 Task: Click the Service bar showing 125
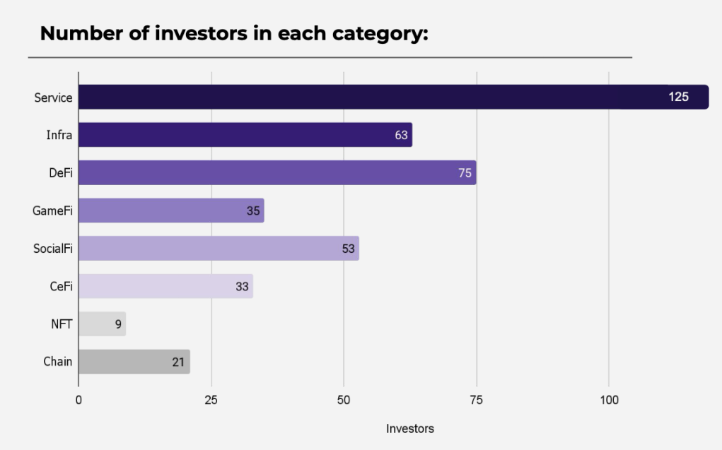[x=394, y=97]
